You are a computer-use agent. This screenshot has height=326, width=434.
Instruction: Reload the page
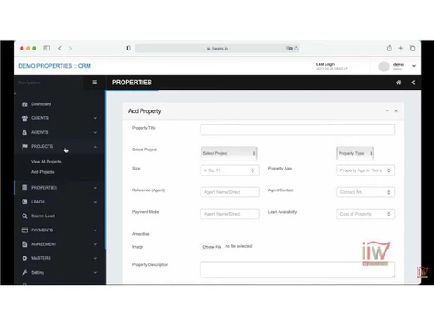[296, 48]
